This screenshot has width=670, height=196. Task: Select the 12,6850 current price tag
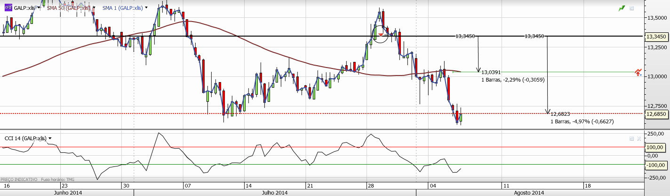656,113
